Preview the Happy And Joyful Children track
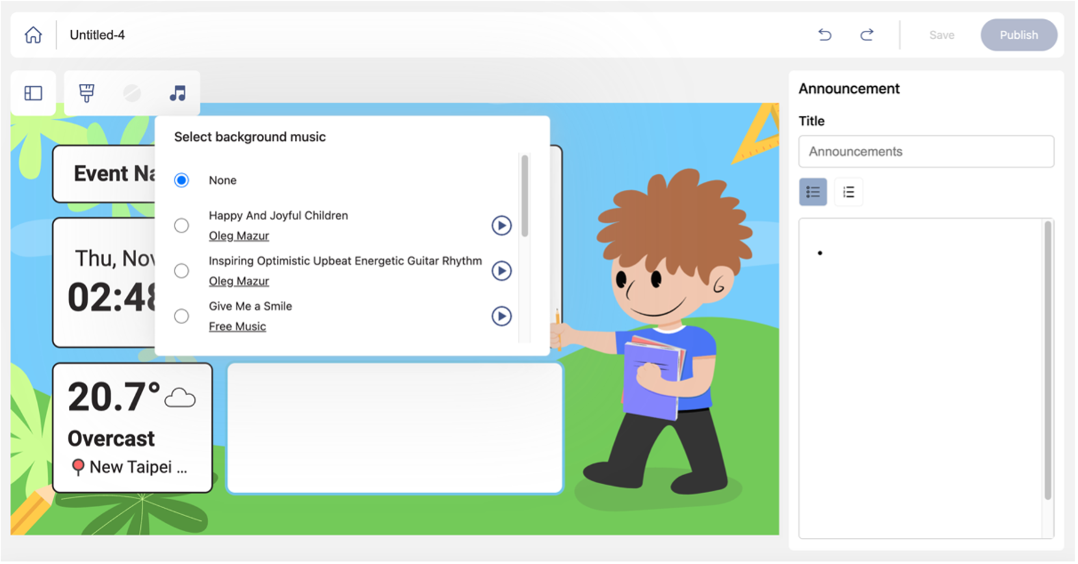 pos(502,226)
